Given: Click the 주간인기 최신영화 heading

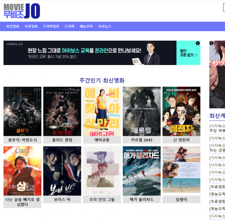Looking at the screenshot, I should click(102, 80).
